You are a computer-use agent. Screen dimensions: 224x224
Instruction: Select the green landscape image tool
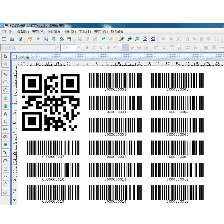tap(5, 106)
